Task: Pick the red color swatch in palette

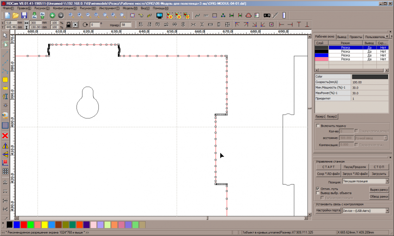Action: (x=24, y=224)
